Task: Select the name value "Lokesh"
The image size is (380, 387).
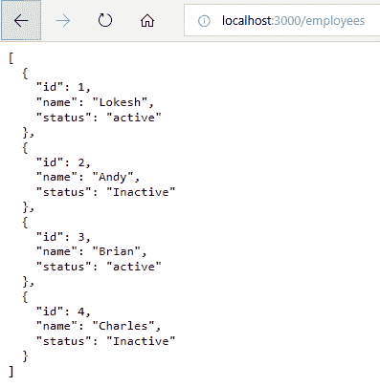Action: (120, 102)
